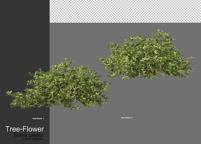Click the 'tree-flower 2' label

(127, 118)
